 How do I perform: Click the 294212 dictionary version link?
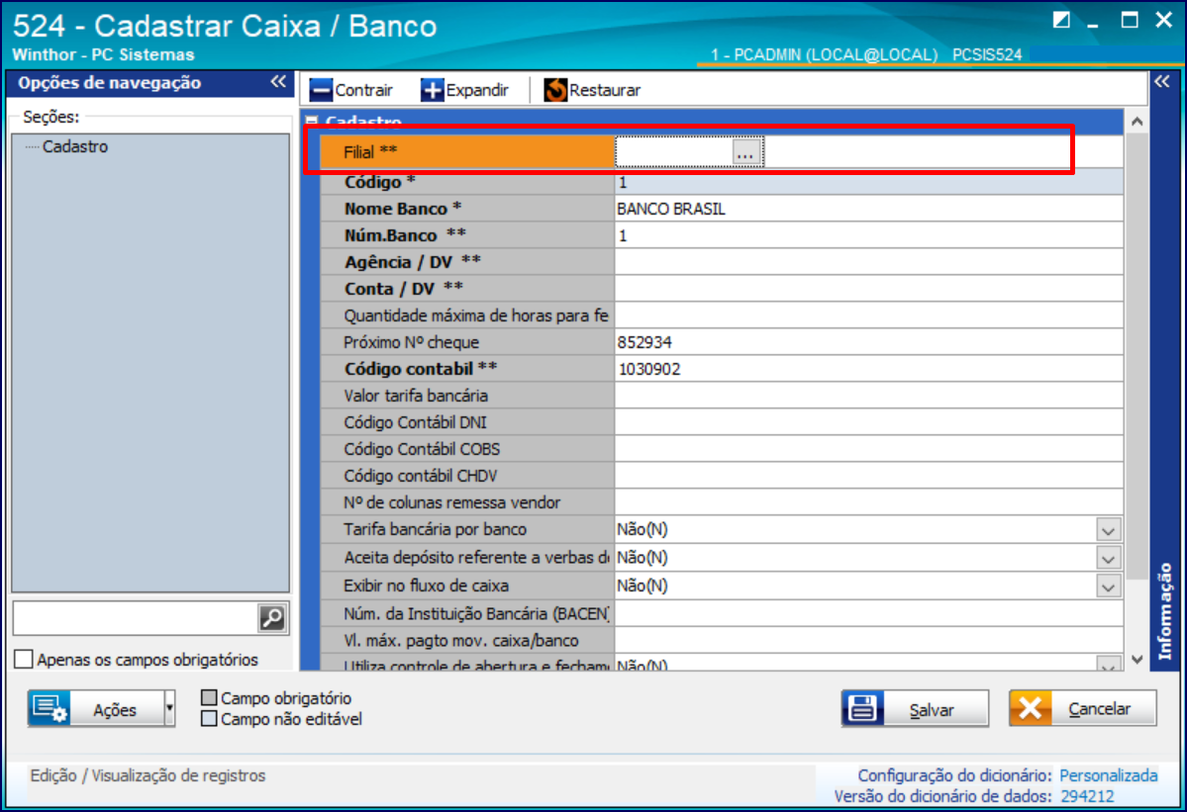[1087, 796]
